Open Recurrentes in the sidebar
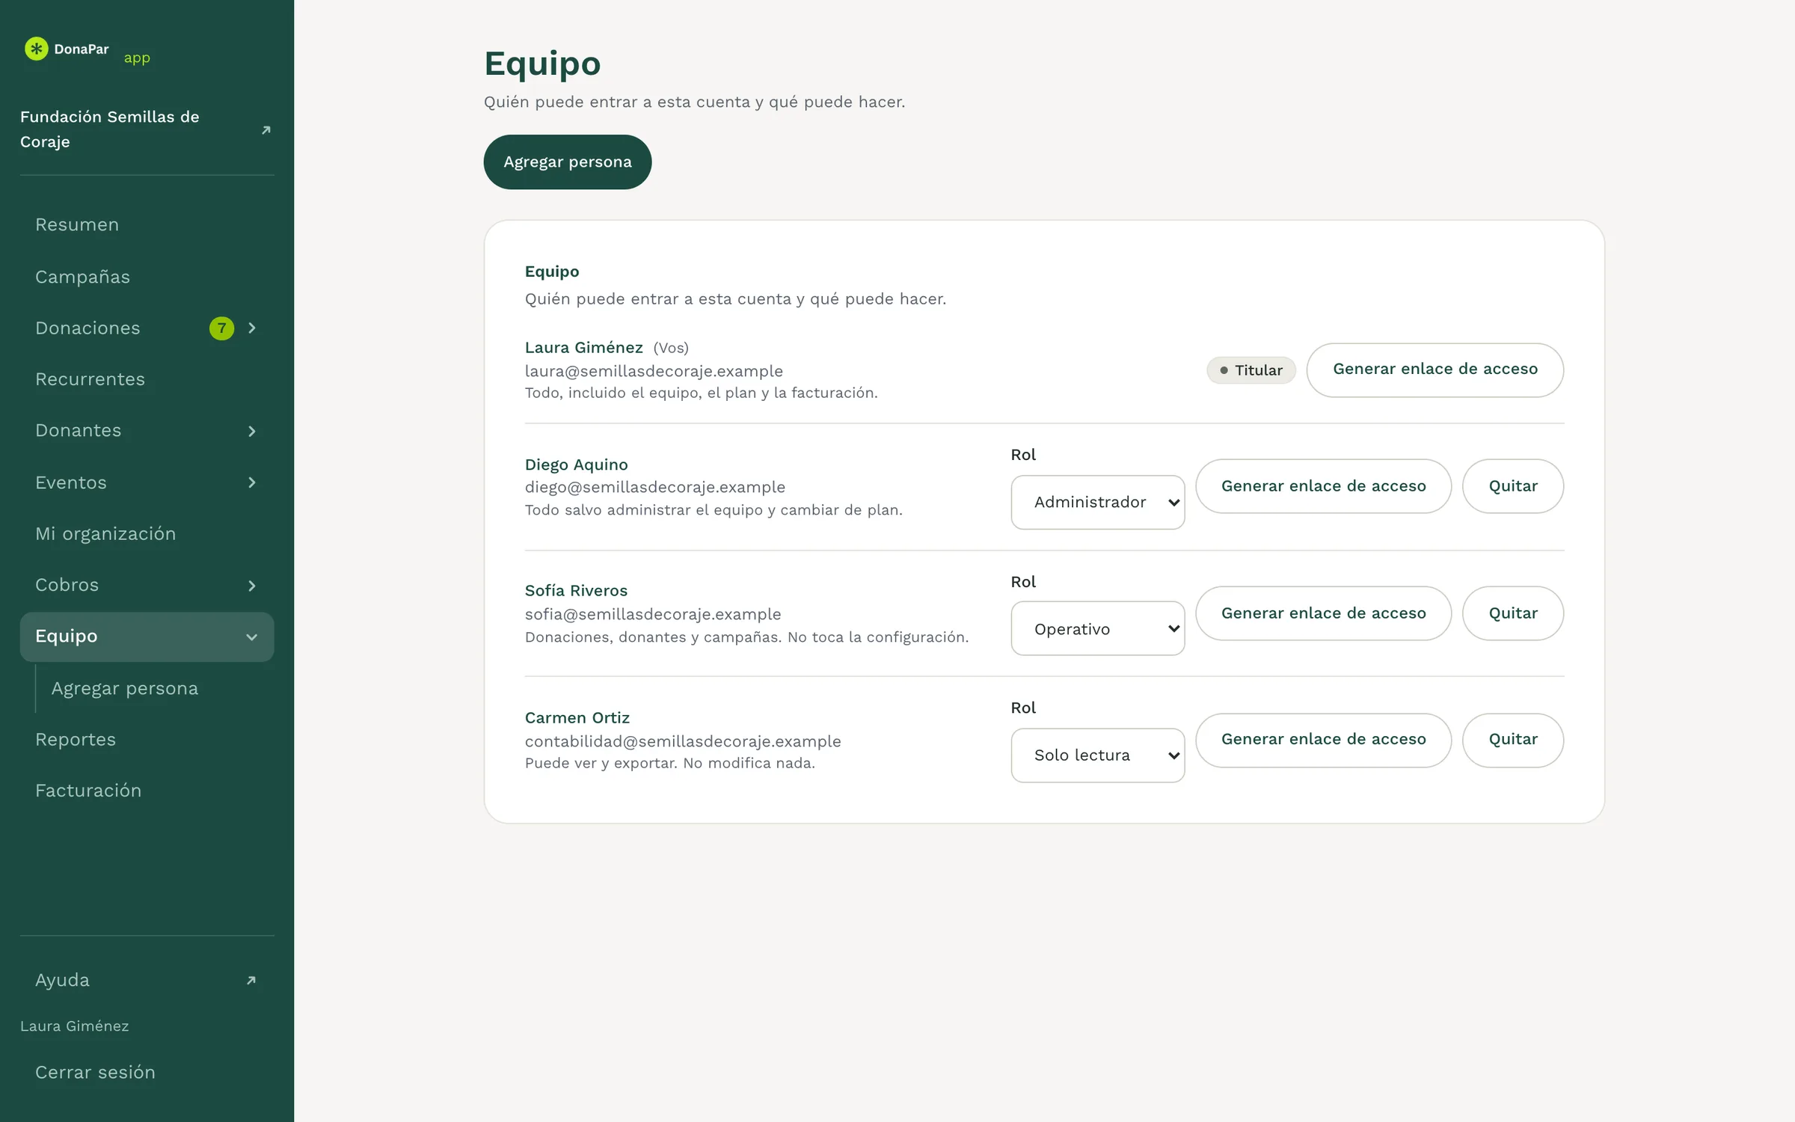This screenshot has height=1122, width=1795. (x=147, y=379)
